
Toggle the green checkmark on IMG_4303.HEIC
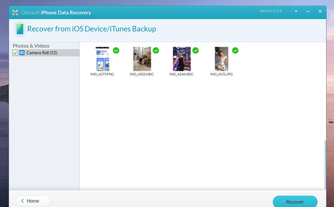coord(156,50)
